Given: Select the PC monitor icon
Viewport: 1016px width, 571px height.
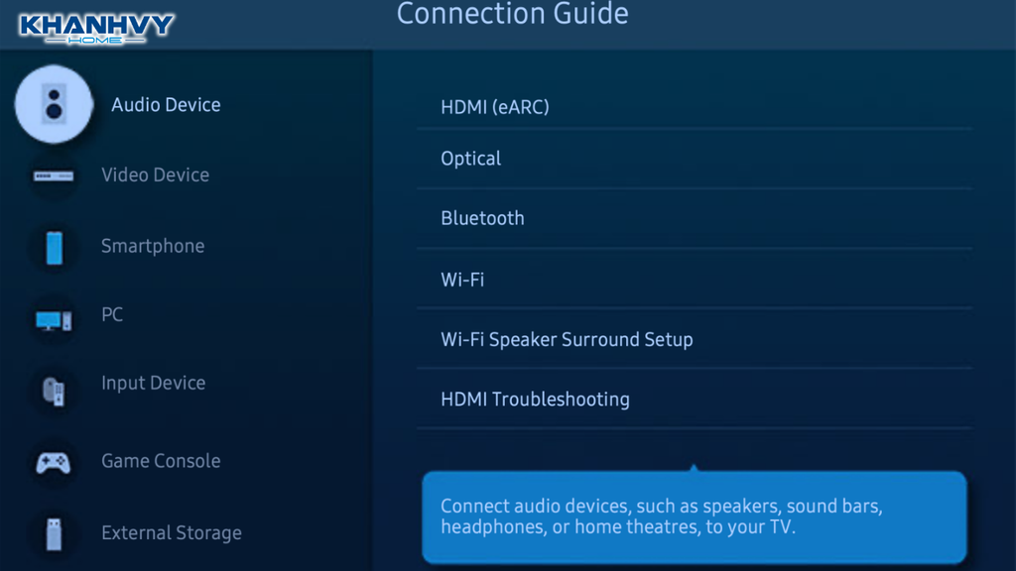Looking at the screenshot, I should (x=54, y=320).
